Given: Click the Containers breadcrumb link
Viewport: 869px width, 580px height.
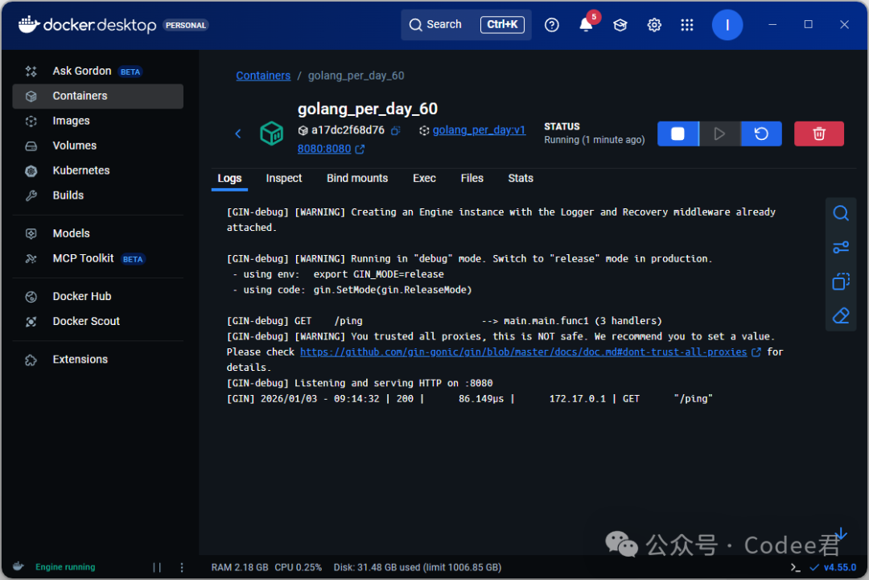Looking at the screenshot, I should tap(263, 76).
